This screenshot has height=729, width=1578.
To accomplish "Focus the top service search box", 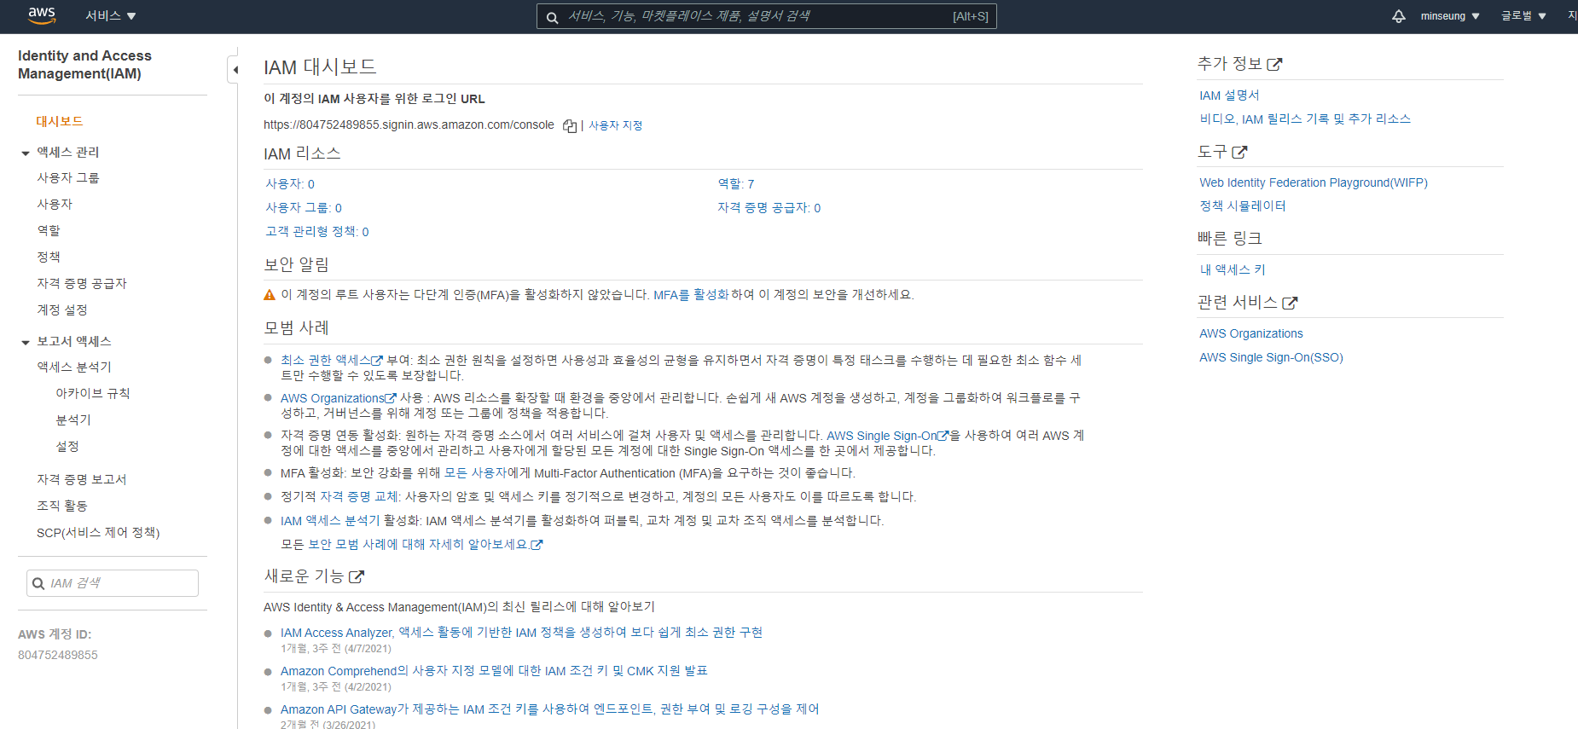I will click(x=766, y=16).
